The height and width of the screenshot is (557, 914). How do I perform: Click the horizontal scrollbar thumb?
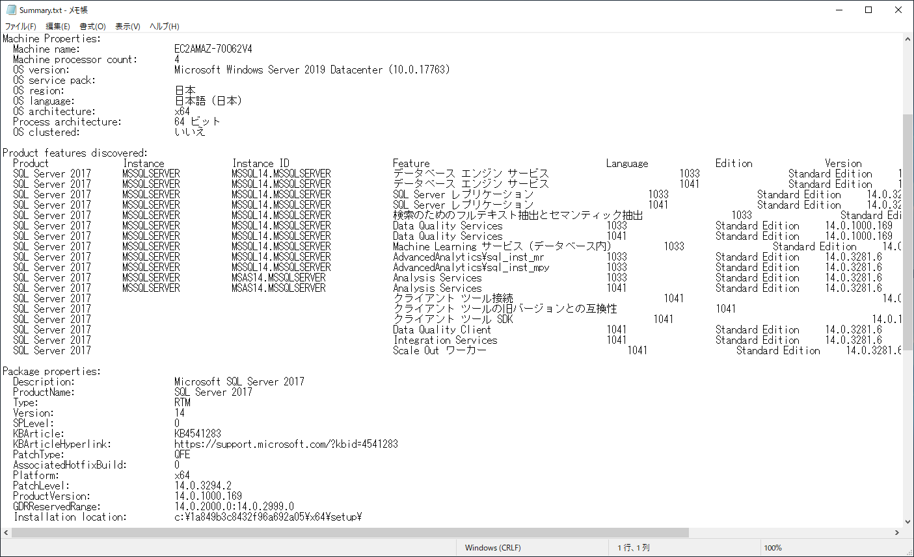[350, 532]
